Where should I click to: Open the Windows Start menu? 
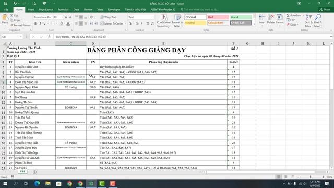pyautogui.click(x=5, y=183)
